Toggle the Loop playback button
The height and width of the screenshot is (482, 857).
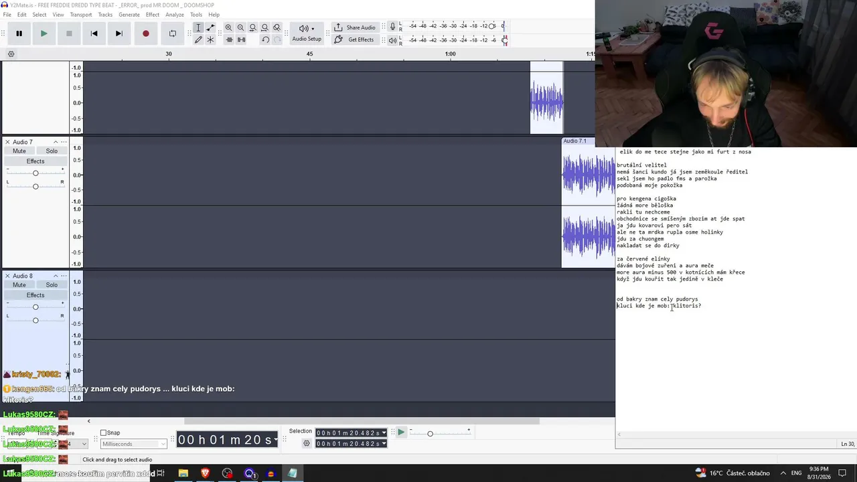click(x=172, y=33)
